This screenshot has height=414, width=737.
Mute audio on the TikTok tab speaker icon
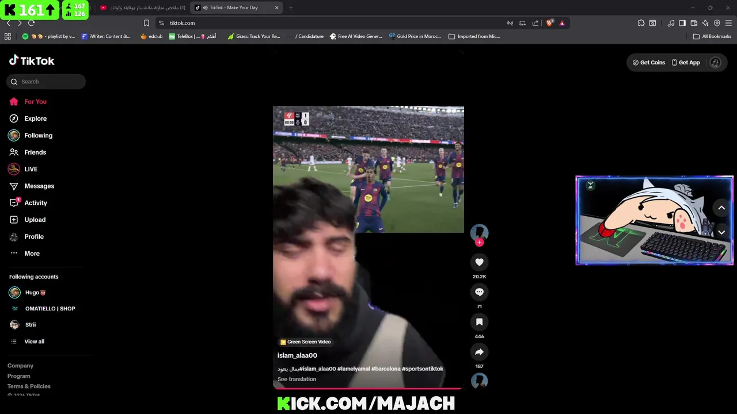click(205, 7)
